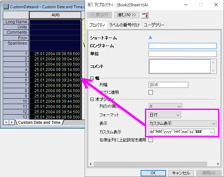Click the 適用(A) button
Viewport: 224px width, 177px height.
coord(209,173)
